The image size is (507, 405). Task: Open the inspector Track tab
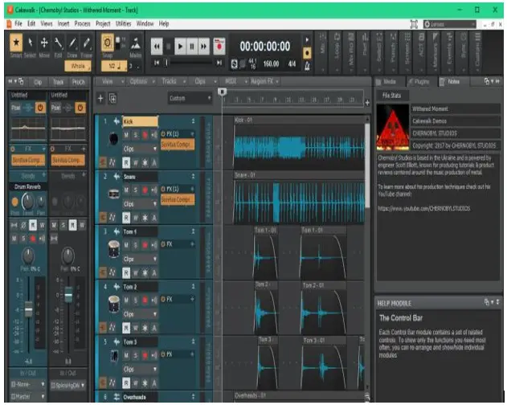tap(58, 82)
